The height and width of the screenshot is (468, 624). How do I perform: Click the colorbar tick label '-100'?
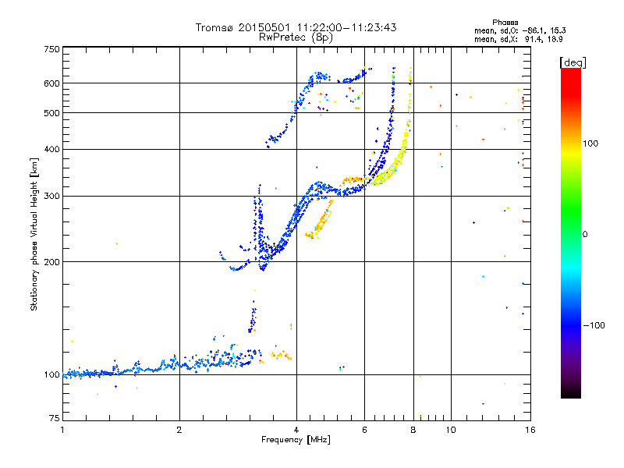point(594,325)
